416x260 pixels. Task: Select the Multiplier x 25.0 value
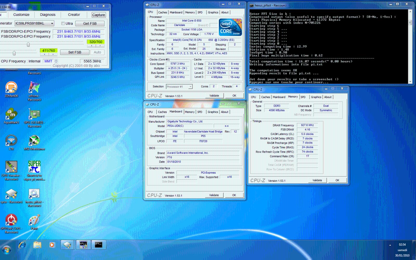[x=178, y=68]
